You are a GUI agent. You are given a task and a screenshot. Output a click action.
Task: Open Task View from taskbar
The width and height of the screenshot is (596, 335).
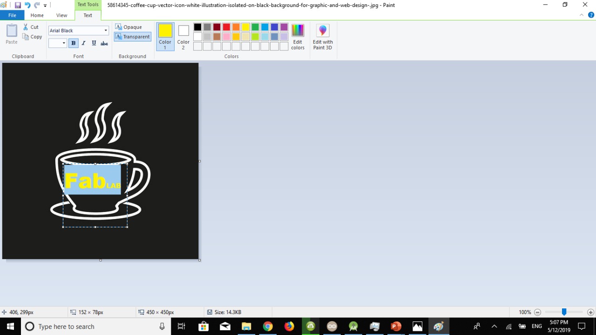click(x=182, y=326)
